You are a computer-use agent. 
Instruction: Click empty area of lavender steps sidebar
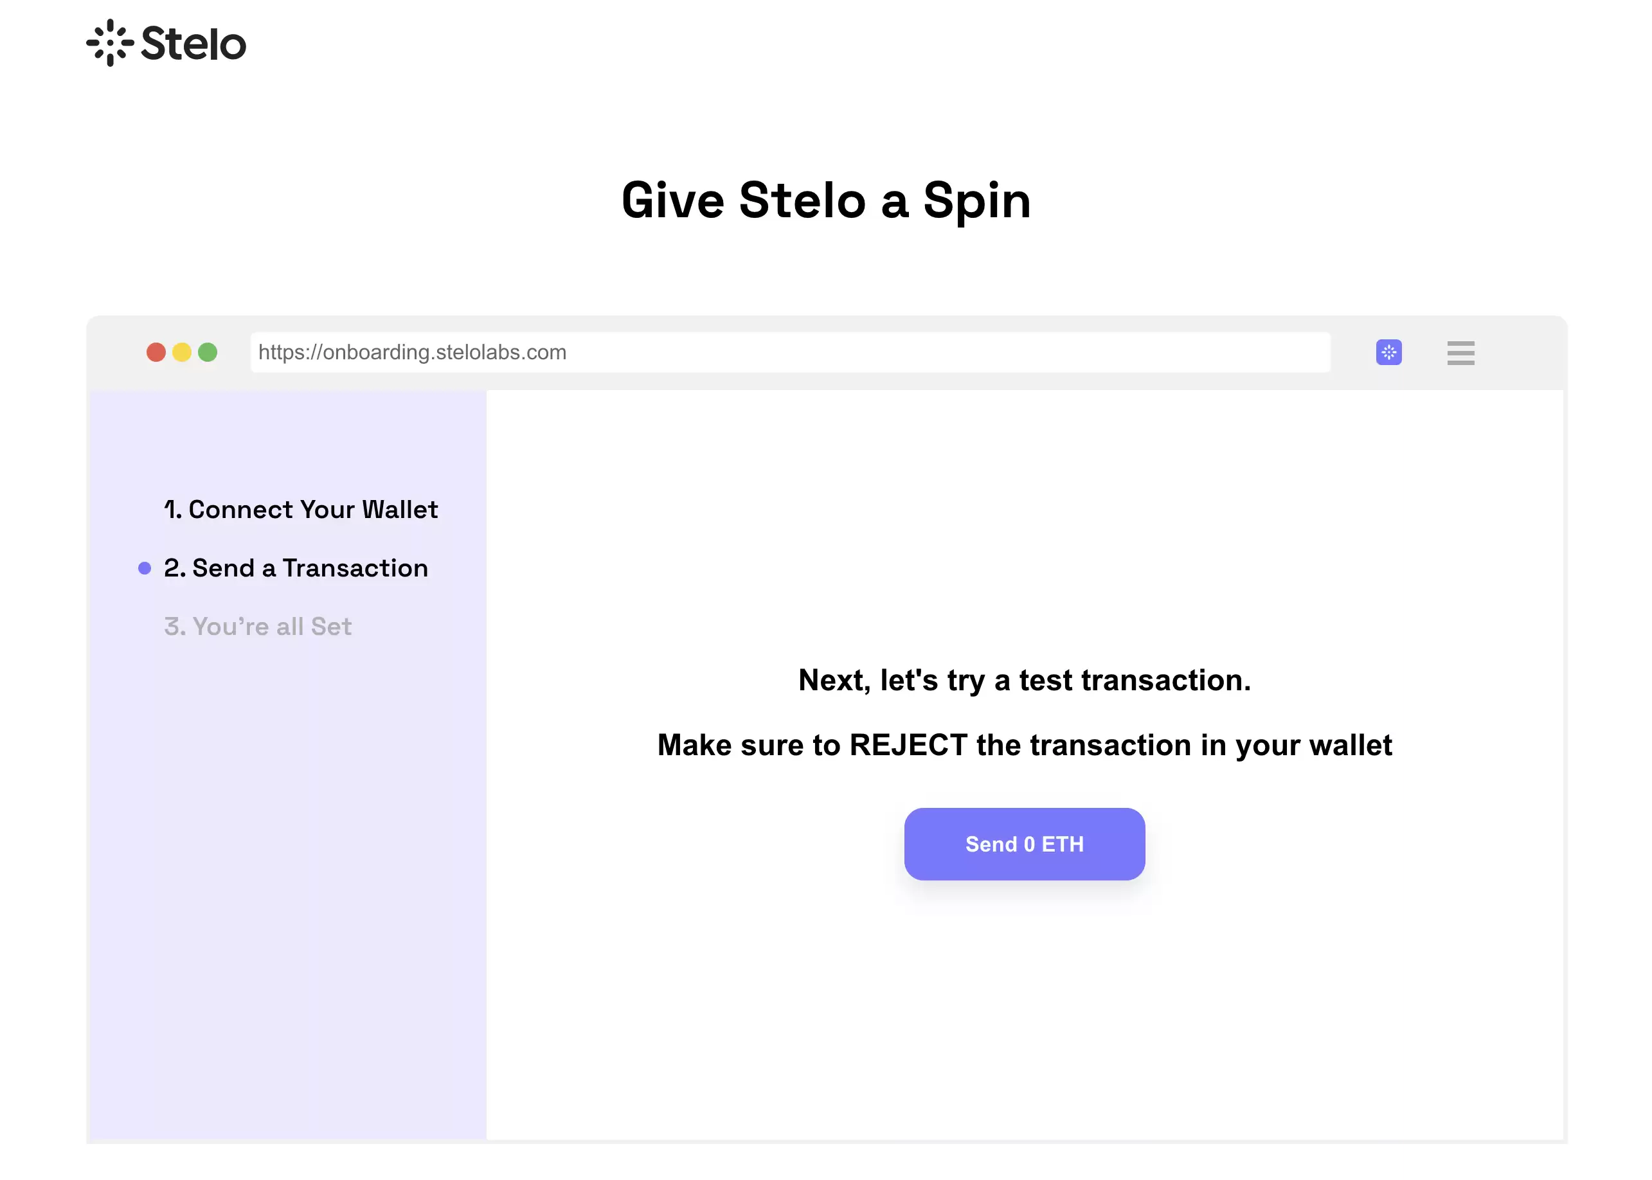[x=286, y=908]
